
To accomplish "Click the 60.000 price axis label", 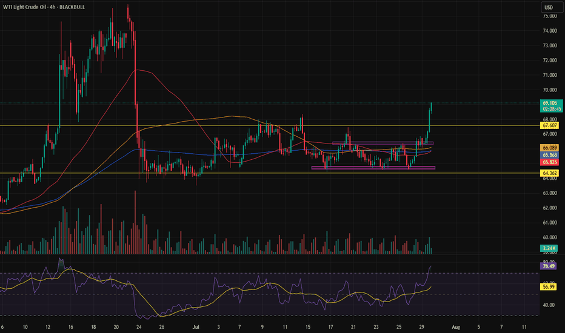I will [x=550, y=237].
